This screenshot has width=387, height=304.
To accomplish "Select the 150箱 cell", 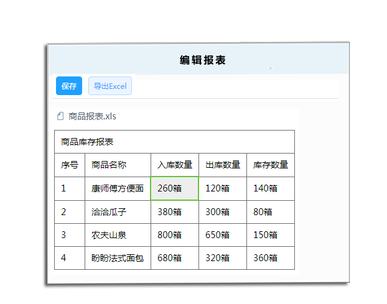I will (271, 235).
